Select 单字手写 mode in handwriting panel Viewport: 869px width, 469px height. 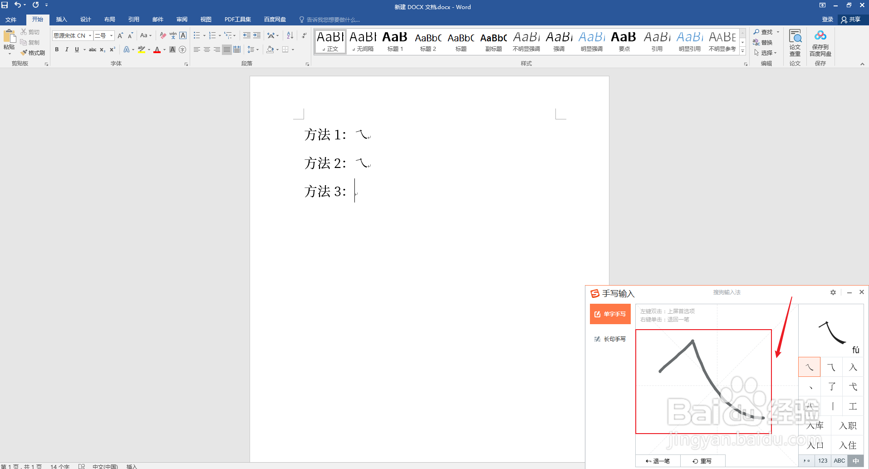click(610, 314)
